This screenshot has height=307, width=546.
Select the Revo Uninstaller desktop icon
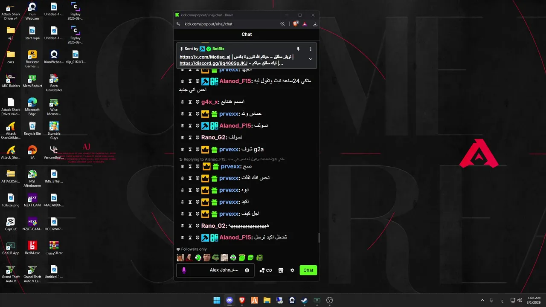click(x=54, y=83)
